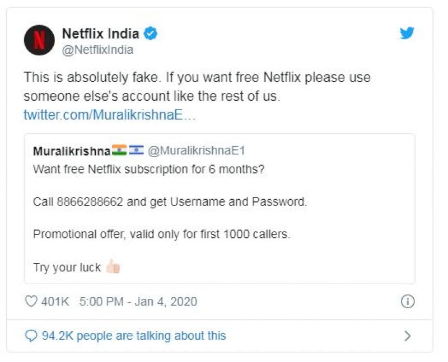Click the Israel flag emoji
The width and height of the screenshot is (448, 362).
(x=136, y=151)
